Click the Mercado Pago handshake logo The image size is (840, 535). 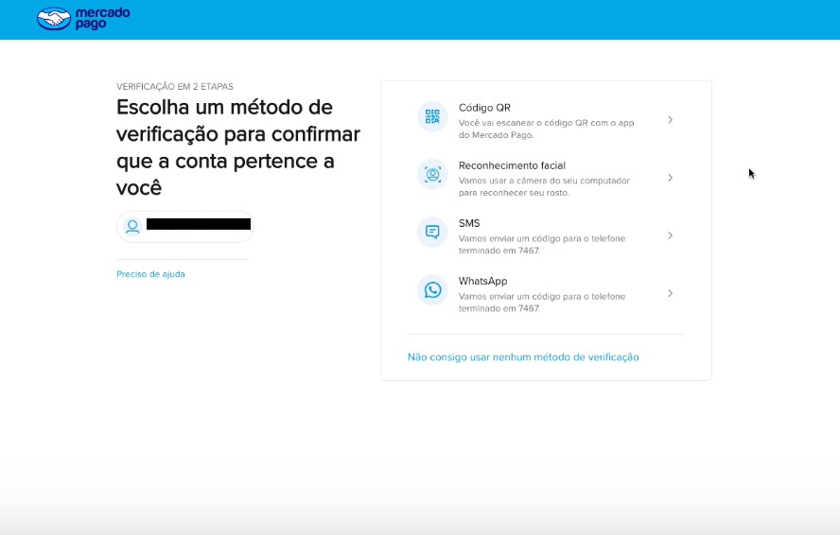54,19
